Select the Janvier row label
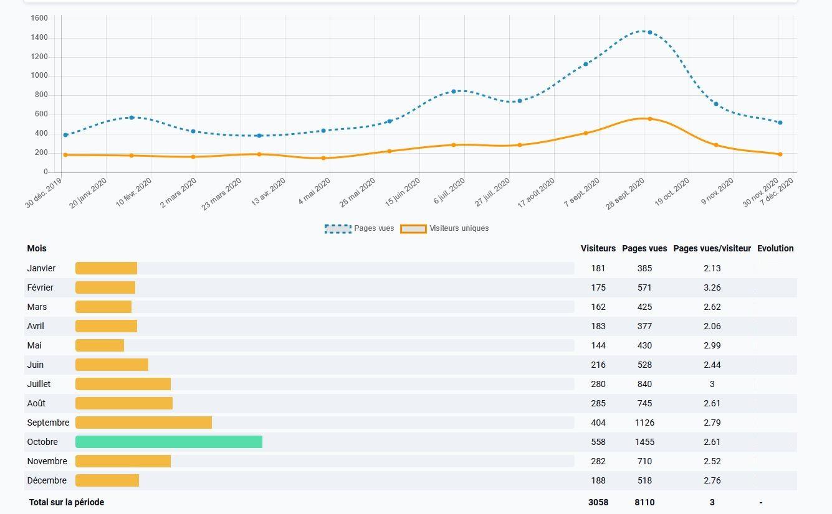 [x=41, y=268]
